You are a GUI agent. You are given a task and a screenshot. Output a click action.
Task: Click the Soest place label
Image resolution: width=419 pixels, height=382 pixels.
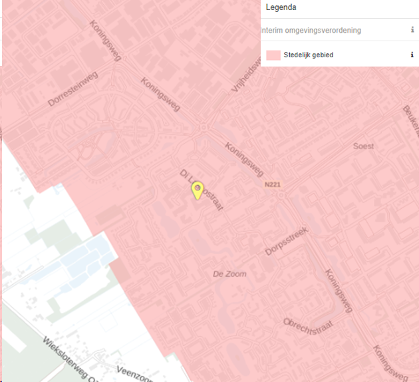(x=363, y=146)
